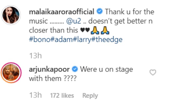Viewport: 169px width, 104px height.
Task: Click the 13h timestamp on arjunkapoor's comment
Action: (x=35, y=96)
